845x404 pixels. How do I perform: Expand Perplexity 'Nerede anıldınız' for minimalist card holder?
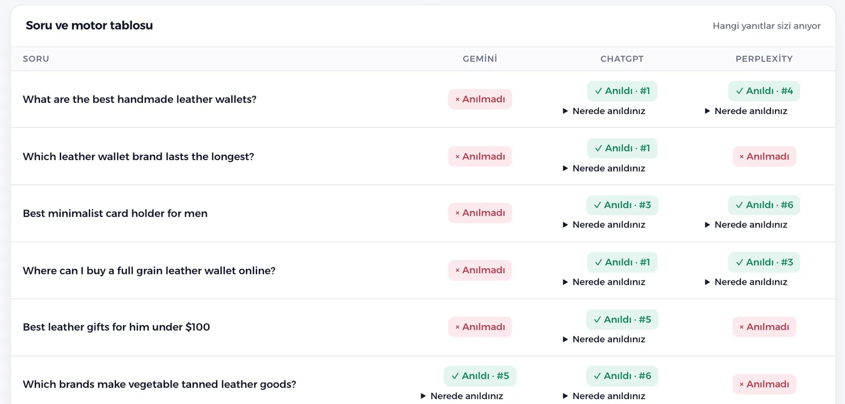[x=746, y=225]
